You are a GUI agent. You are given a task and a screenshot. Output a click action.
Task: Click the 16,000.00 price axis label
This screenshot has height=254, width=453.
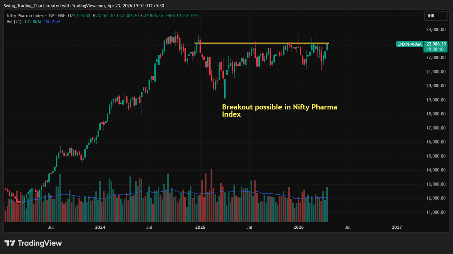pos(436,142)
